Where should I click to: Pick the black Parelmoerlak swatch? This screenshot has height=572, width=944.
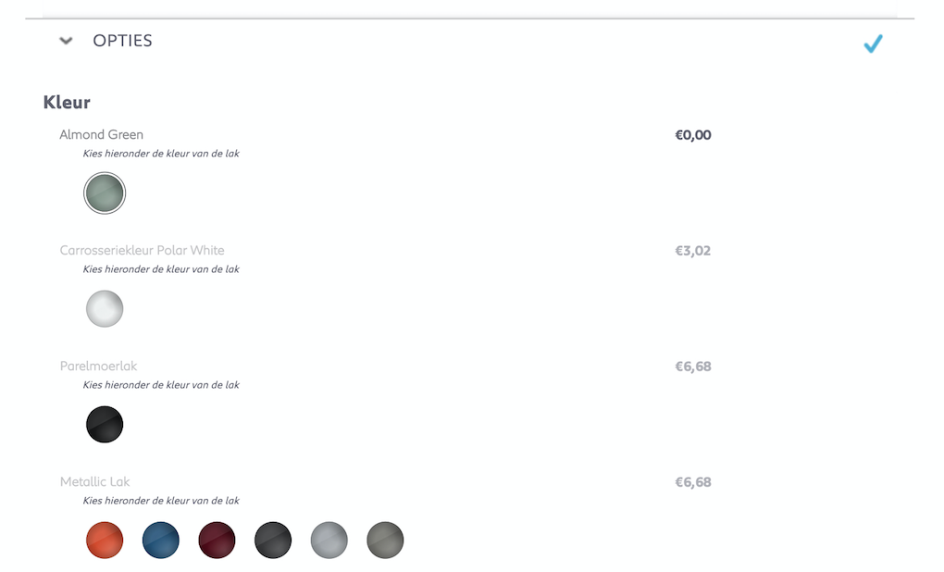[x=105, y=425]
